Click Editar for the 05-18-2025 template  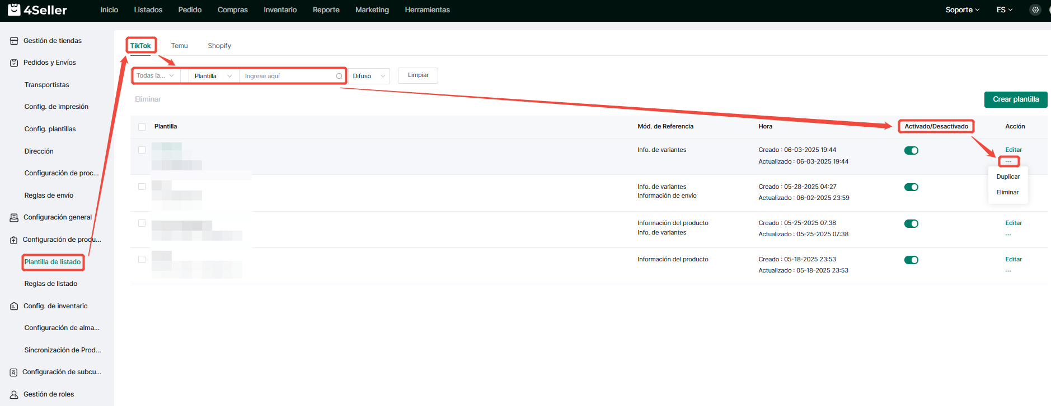point(1014,259)
